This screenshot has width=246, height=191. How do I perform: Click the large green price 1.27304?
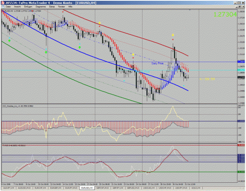tap(225, 15)
